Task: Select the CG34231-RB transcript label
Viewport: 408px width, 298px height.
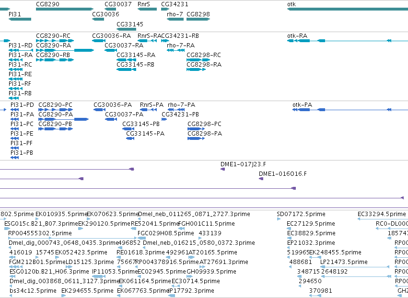Action: click(x=180, y=35)
